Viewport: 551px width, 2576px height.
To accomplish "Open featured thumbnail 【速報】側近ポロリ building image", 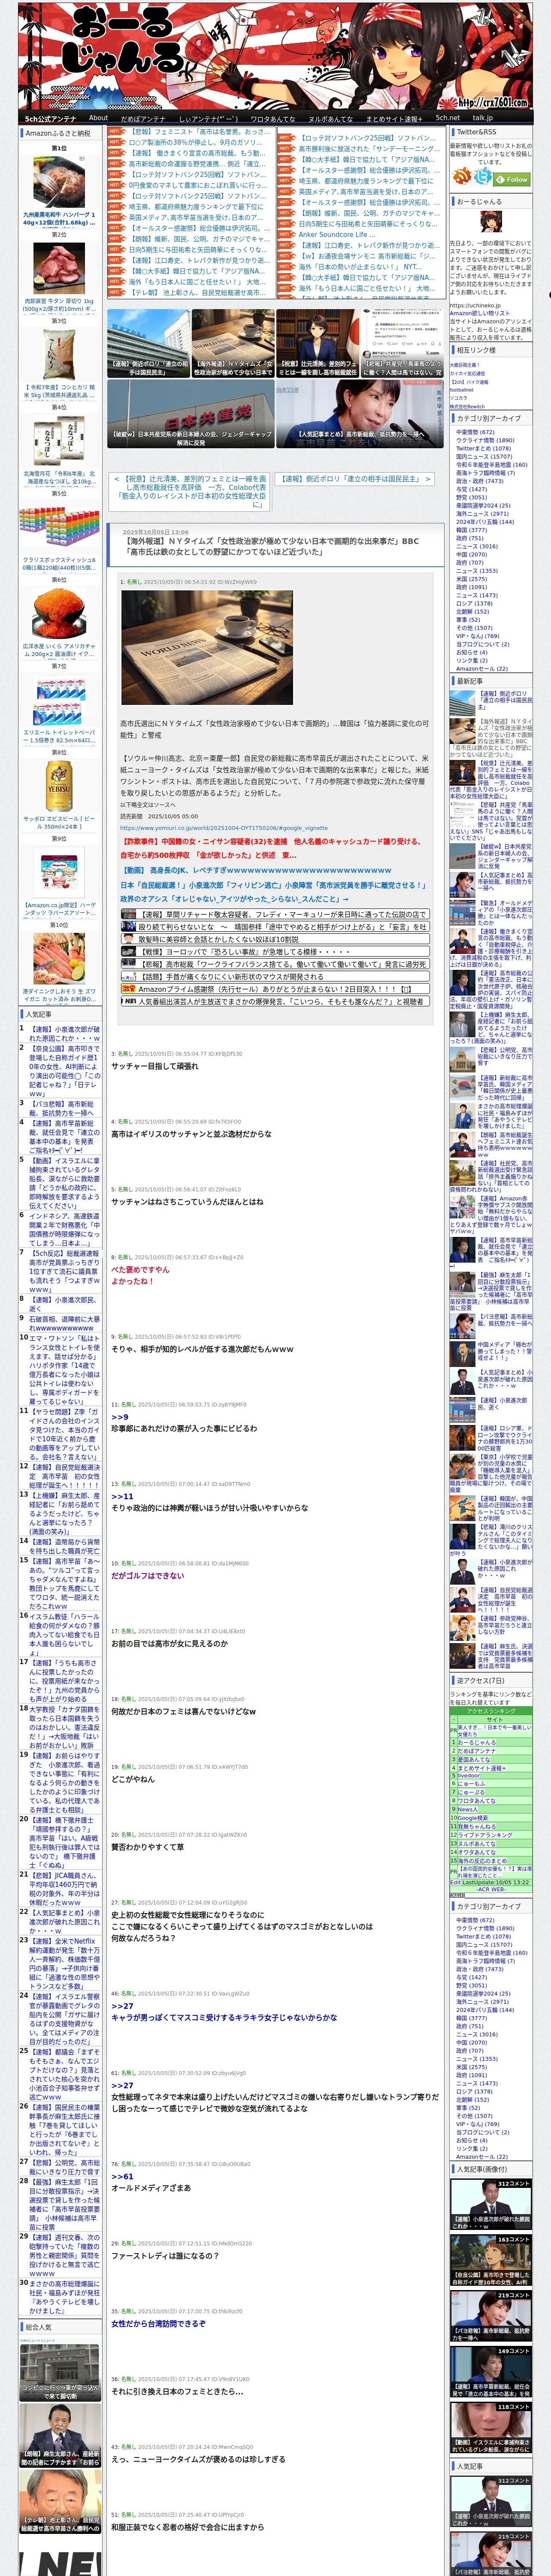I will click(x=149, y=343).
